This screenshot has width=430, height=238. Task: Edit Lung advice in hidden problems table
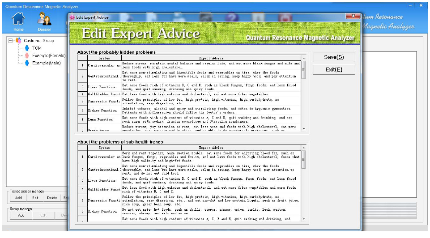pos(211,119)
